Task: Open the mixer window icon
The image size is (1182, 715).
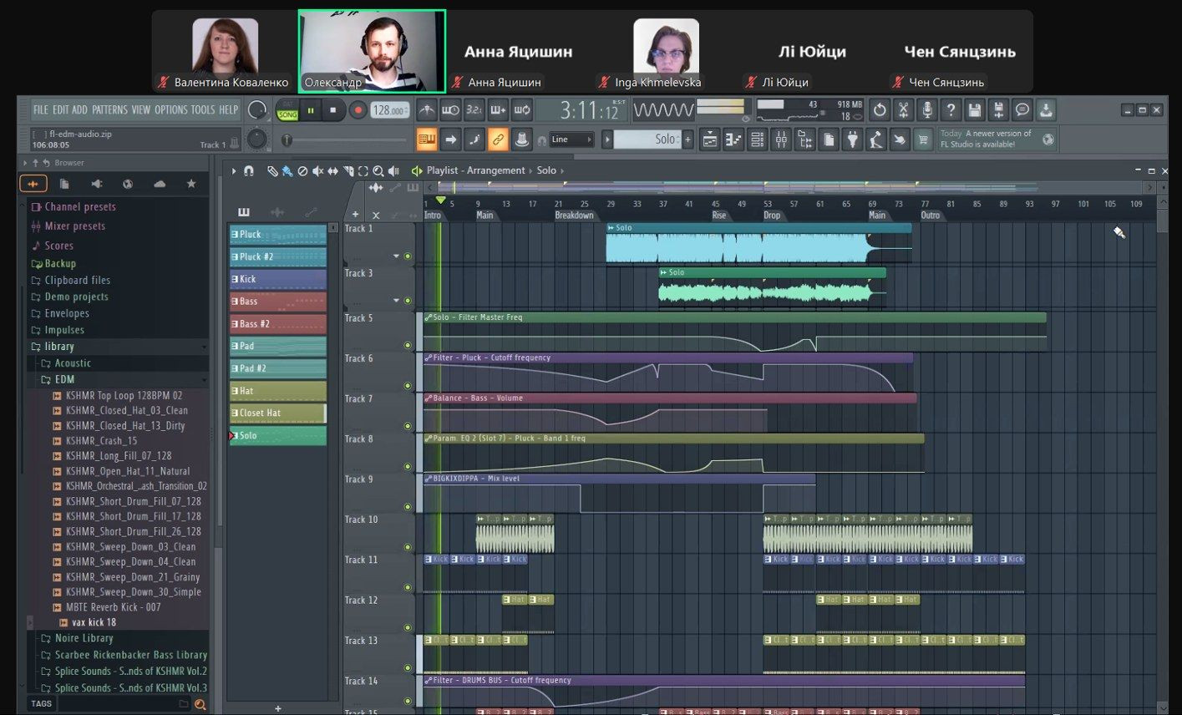Action: pos(781,139)
